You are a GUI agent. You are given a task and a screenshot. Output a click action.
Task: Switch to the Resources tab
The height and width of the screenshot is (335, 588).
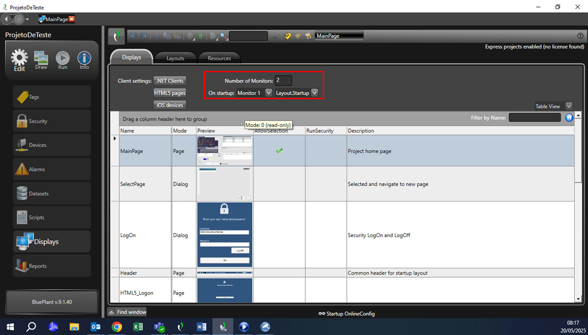(x=219, y=58)
